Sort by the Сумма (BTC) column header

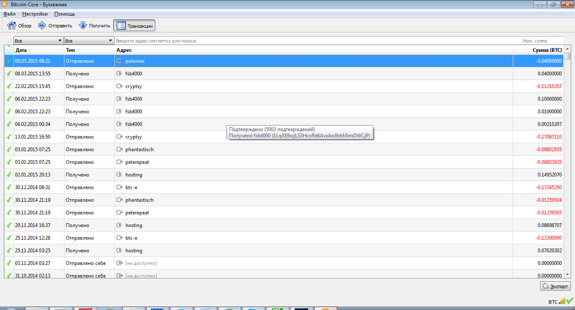538,50
